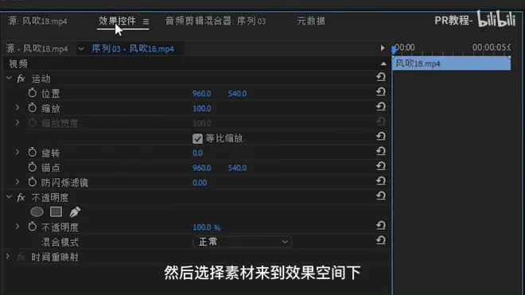This screenshot has height=295, width=525.
Task: Expand the 缩放 parameter
Action: tap(17, 107)
